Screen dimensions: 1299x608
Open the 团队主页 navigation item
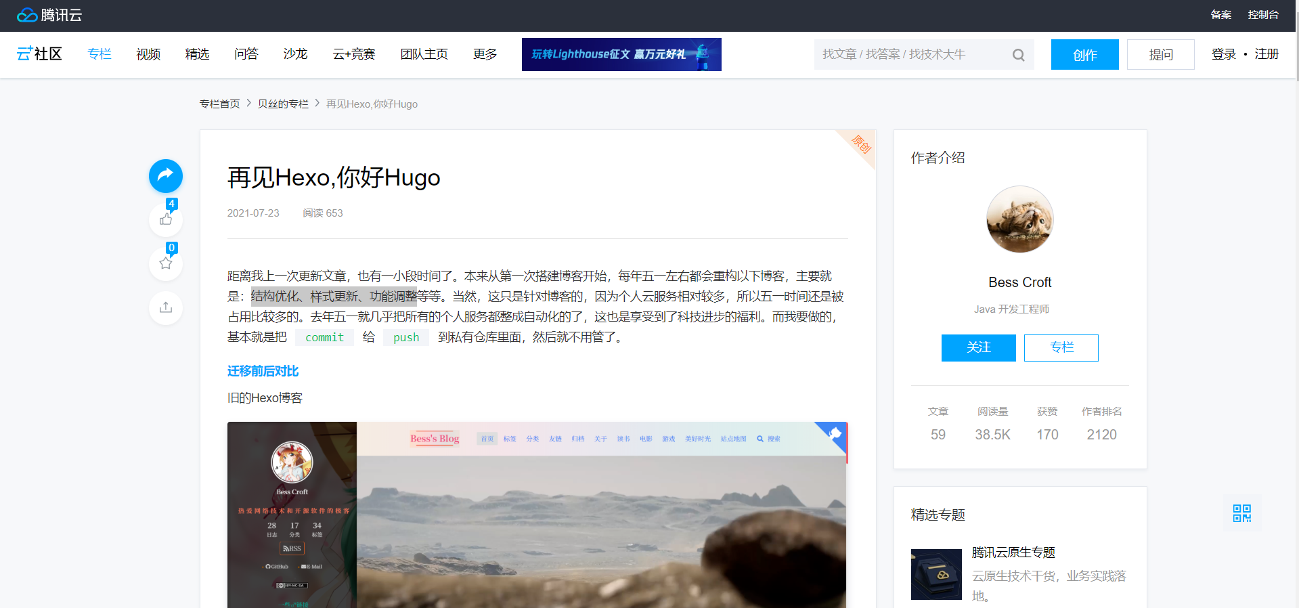(424, 54)
